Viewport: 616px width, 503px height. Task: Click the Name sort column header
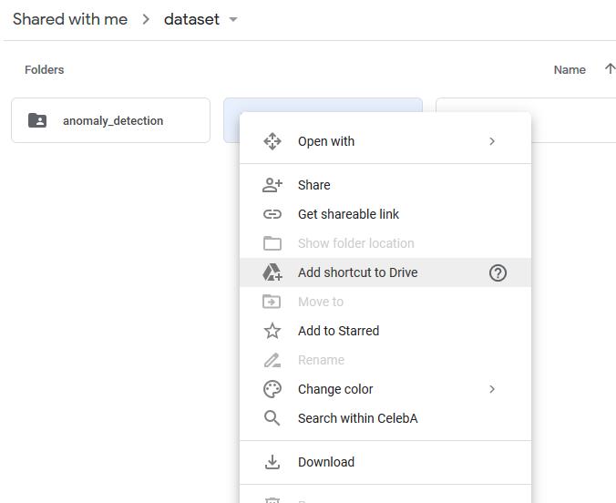[x=570, y=69]
